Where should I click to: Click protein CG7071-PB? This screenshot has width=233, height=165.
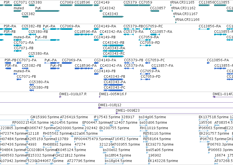19,79
